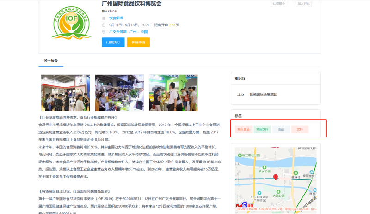This screenshot has width=370, height=214.
Task: Click the IOF expo logo image
Action: pyautogui.click(x=71, y=23)
